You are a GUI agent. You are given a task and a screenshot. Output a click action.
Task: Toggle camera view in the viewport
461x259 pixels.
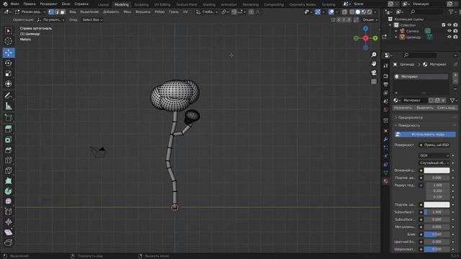coord(374,73)
